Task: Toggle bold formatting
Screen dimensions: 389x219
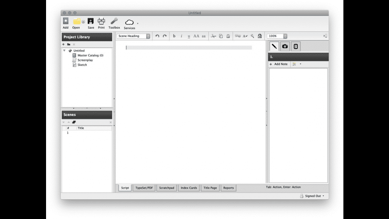Action: pyautogui.click(x=174, y=36)
